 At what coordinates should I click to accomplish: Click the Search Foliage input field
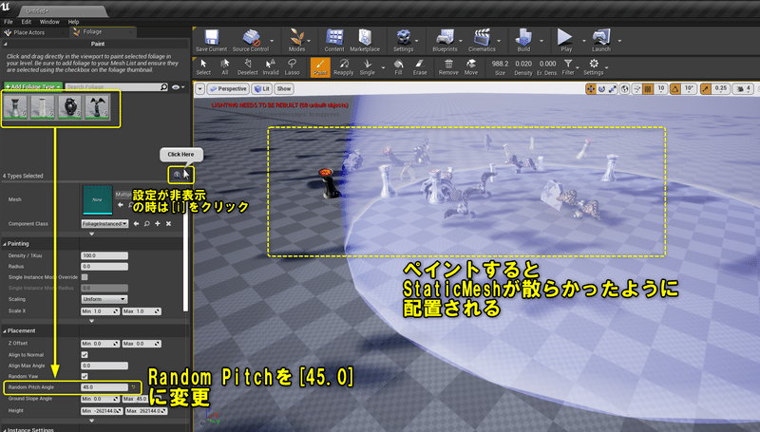[x=116, y=86]
